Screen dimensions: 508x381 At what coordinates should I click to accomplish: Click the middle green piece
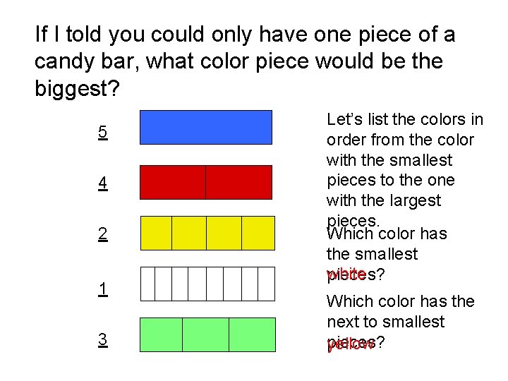coord(205,334)
